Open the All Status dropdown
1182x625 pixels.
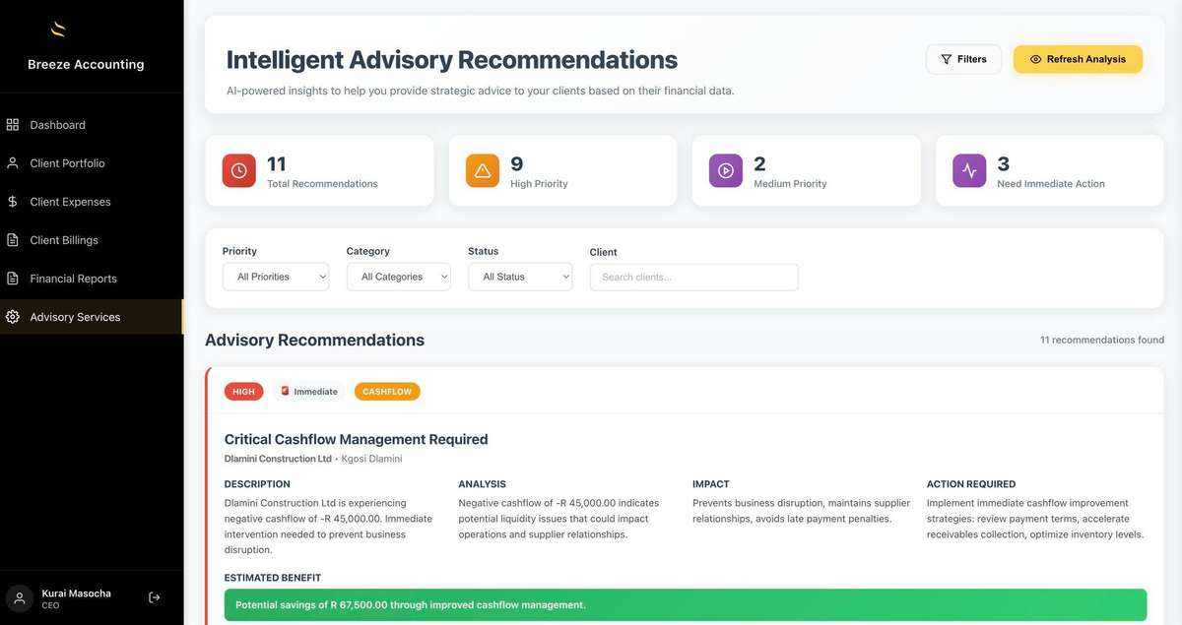click(x=520, y=277)
